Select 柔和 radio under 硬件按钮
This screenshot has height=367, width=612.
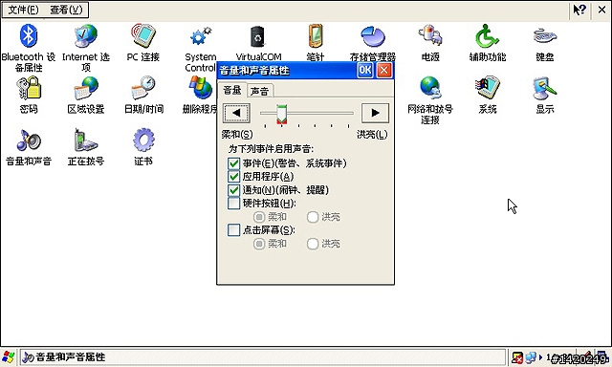click(x=259, y=217)
